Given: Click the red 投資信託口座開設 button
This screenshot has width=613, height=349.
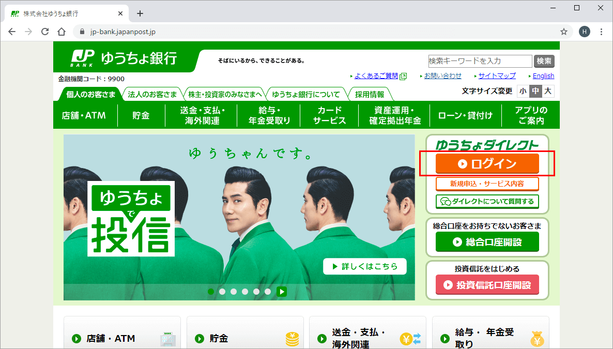Looking at the screenshot, I should 487,285.
